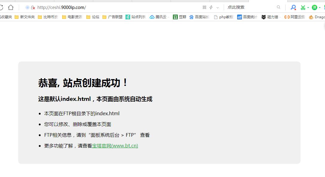
Task: Click the green 译 translate icon
Action: coord(315,8)
